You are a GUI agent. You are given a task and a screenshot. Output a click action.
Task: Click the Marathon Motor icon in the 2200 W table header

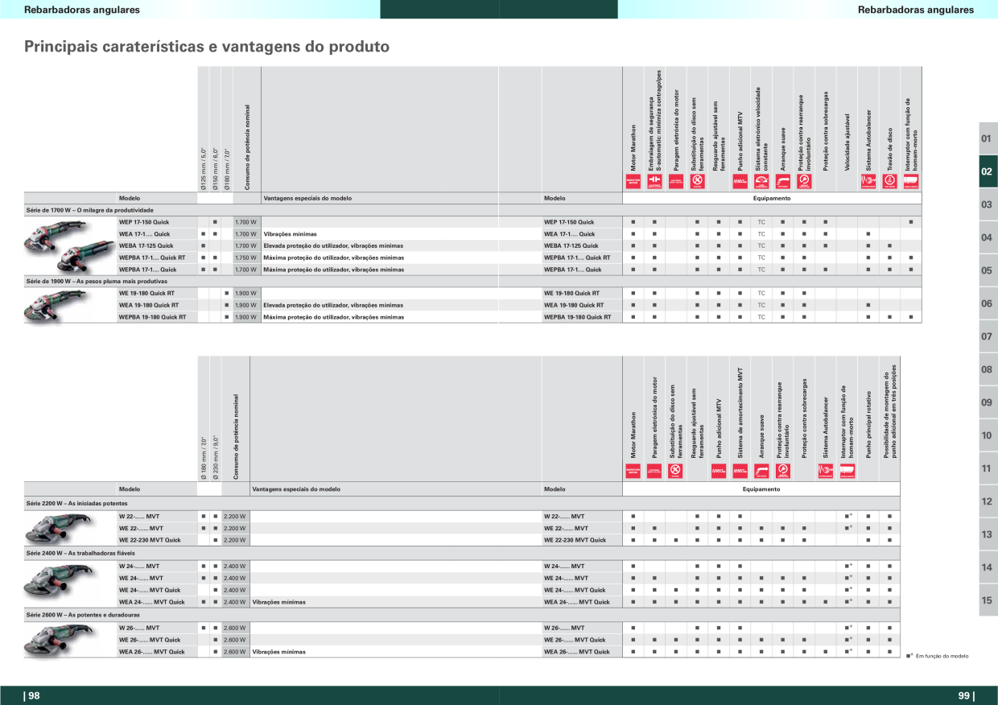pos(633,472)
